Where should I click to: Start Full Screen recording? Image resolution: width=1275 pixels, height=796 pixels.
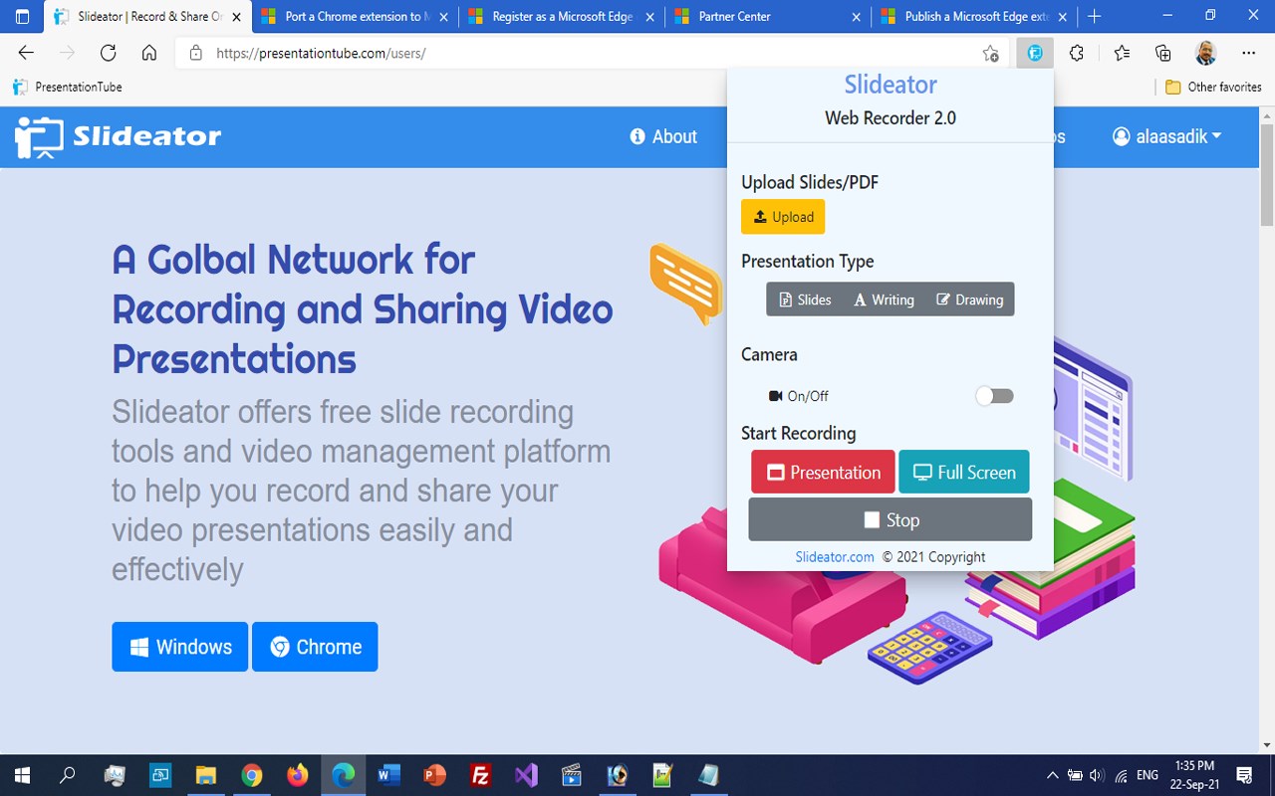pos(964,472)
